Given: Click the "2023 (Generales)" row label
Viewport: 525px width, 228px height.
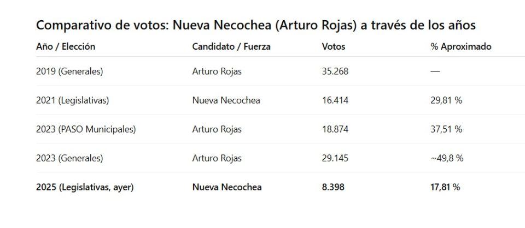Looking at the screenshot, I should [x=69, y=158].
